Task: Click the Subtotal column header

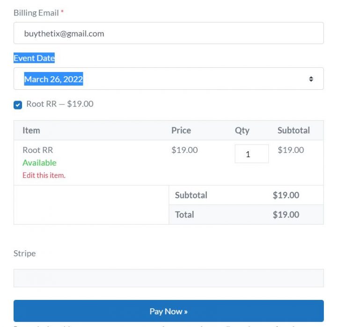Action: click(x=293, y=130)
